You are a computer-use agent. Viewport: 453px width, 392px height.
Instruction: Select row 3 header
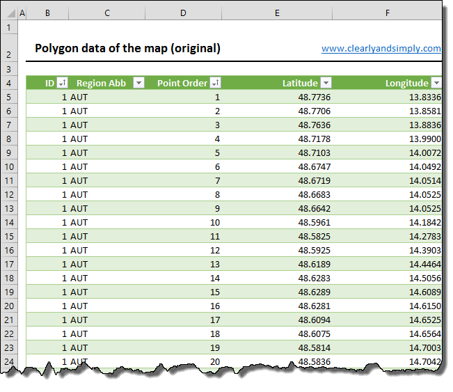(9, 69)
